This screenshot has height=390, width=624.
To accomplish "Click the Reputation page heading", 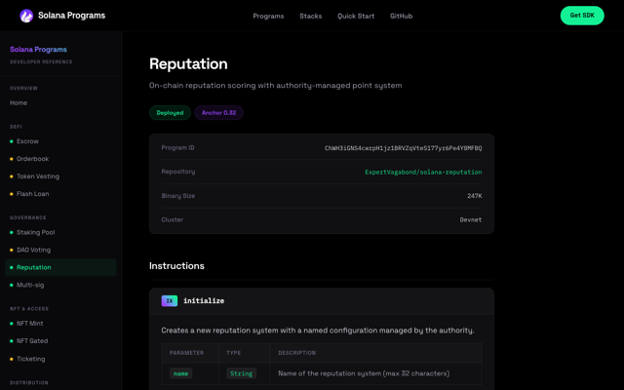I will (x=188, y=64).
